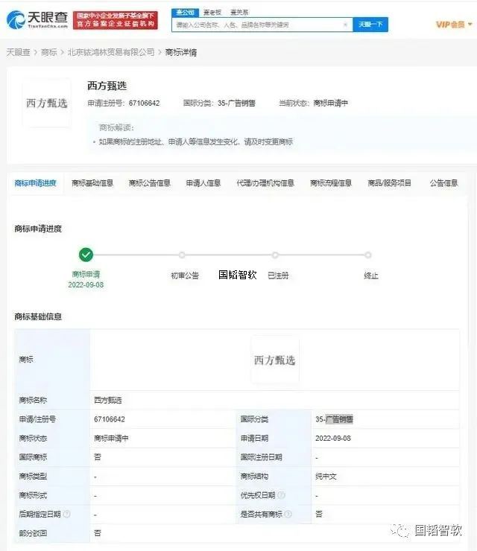Open the VIP会员 dropdown arrow
The image size is (477, 551).
(470, 25)
